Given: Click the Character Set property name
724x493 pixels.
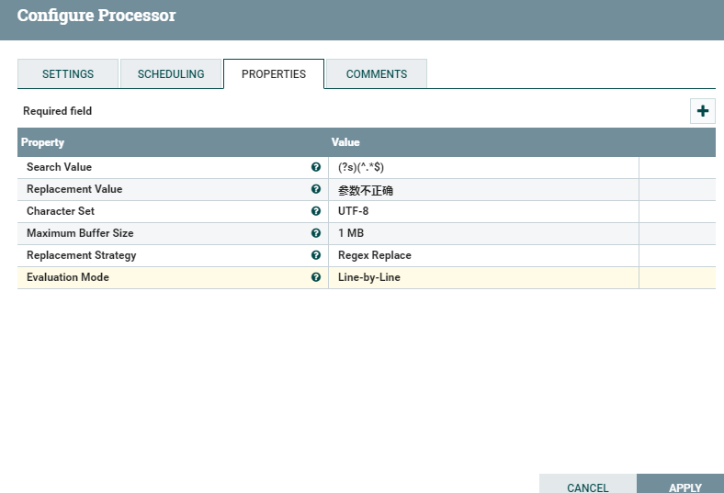Looking at the screenshot, I should click(61, 211).
